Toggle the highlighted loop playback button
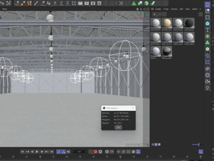This screenshot has height=161, width=214. point(58,152)
